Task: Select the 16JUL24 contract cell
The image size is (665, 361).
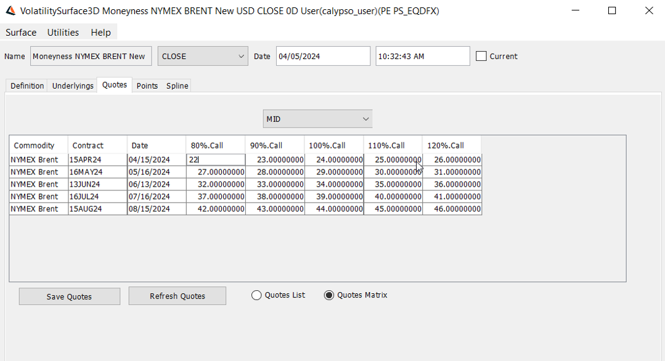Action: pyautogui.click(x=97, y=197)
